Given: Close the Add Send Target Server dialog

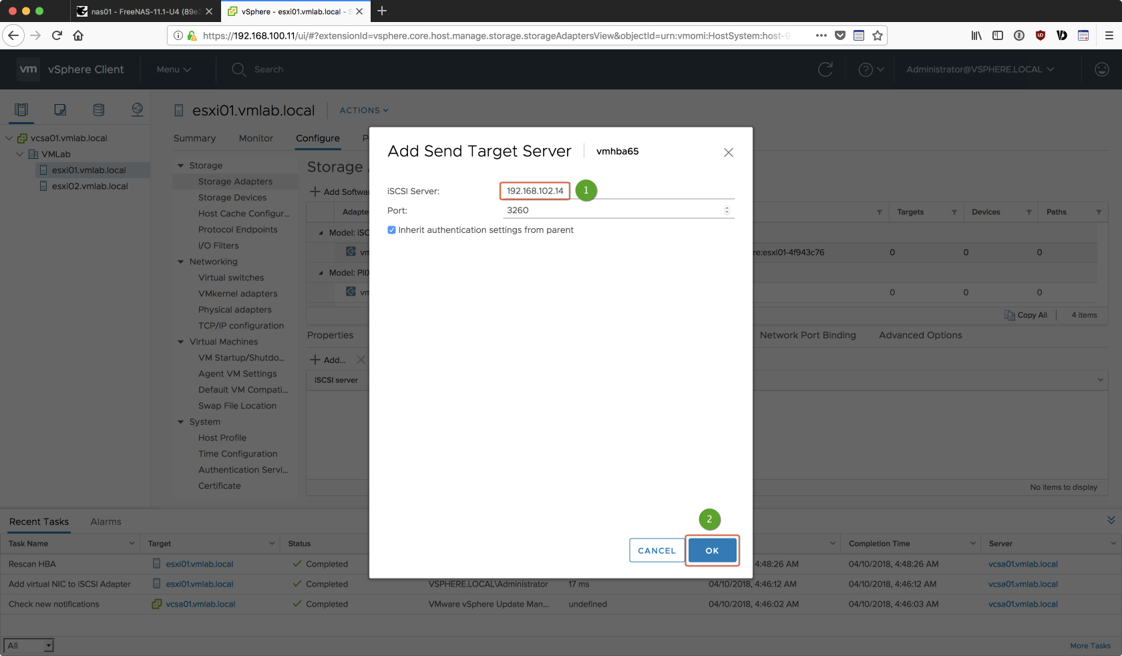Looking at the screenshot, I should 728,153.
